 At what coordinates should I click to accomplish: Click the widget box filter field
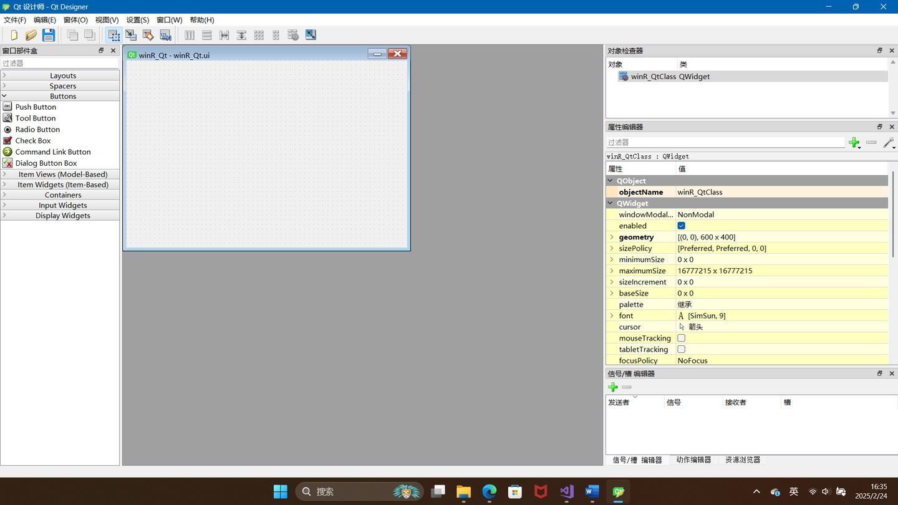click(59, 62)
